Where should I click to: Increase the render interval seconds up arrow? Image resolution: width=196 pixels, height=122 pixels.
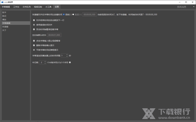(67, 55)
